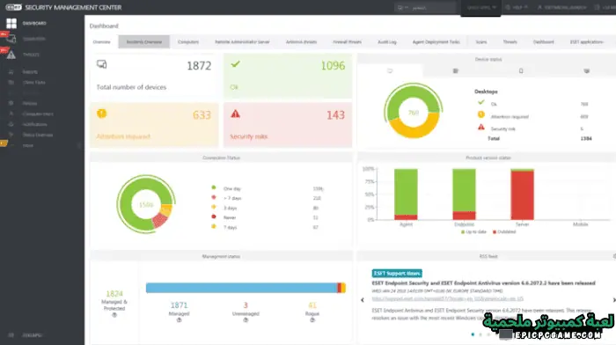Open Reports in the sidebar
This screenshot has height=345, width=616.
[30, 72]
